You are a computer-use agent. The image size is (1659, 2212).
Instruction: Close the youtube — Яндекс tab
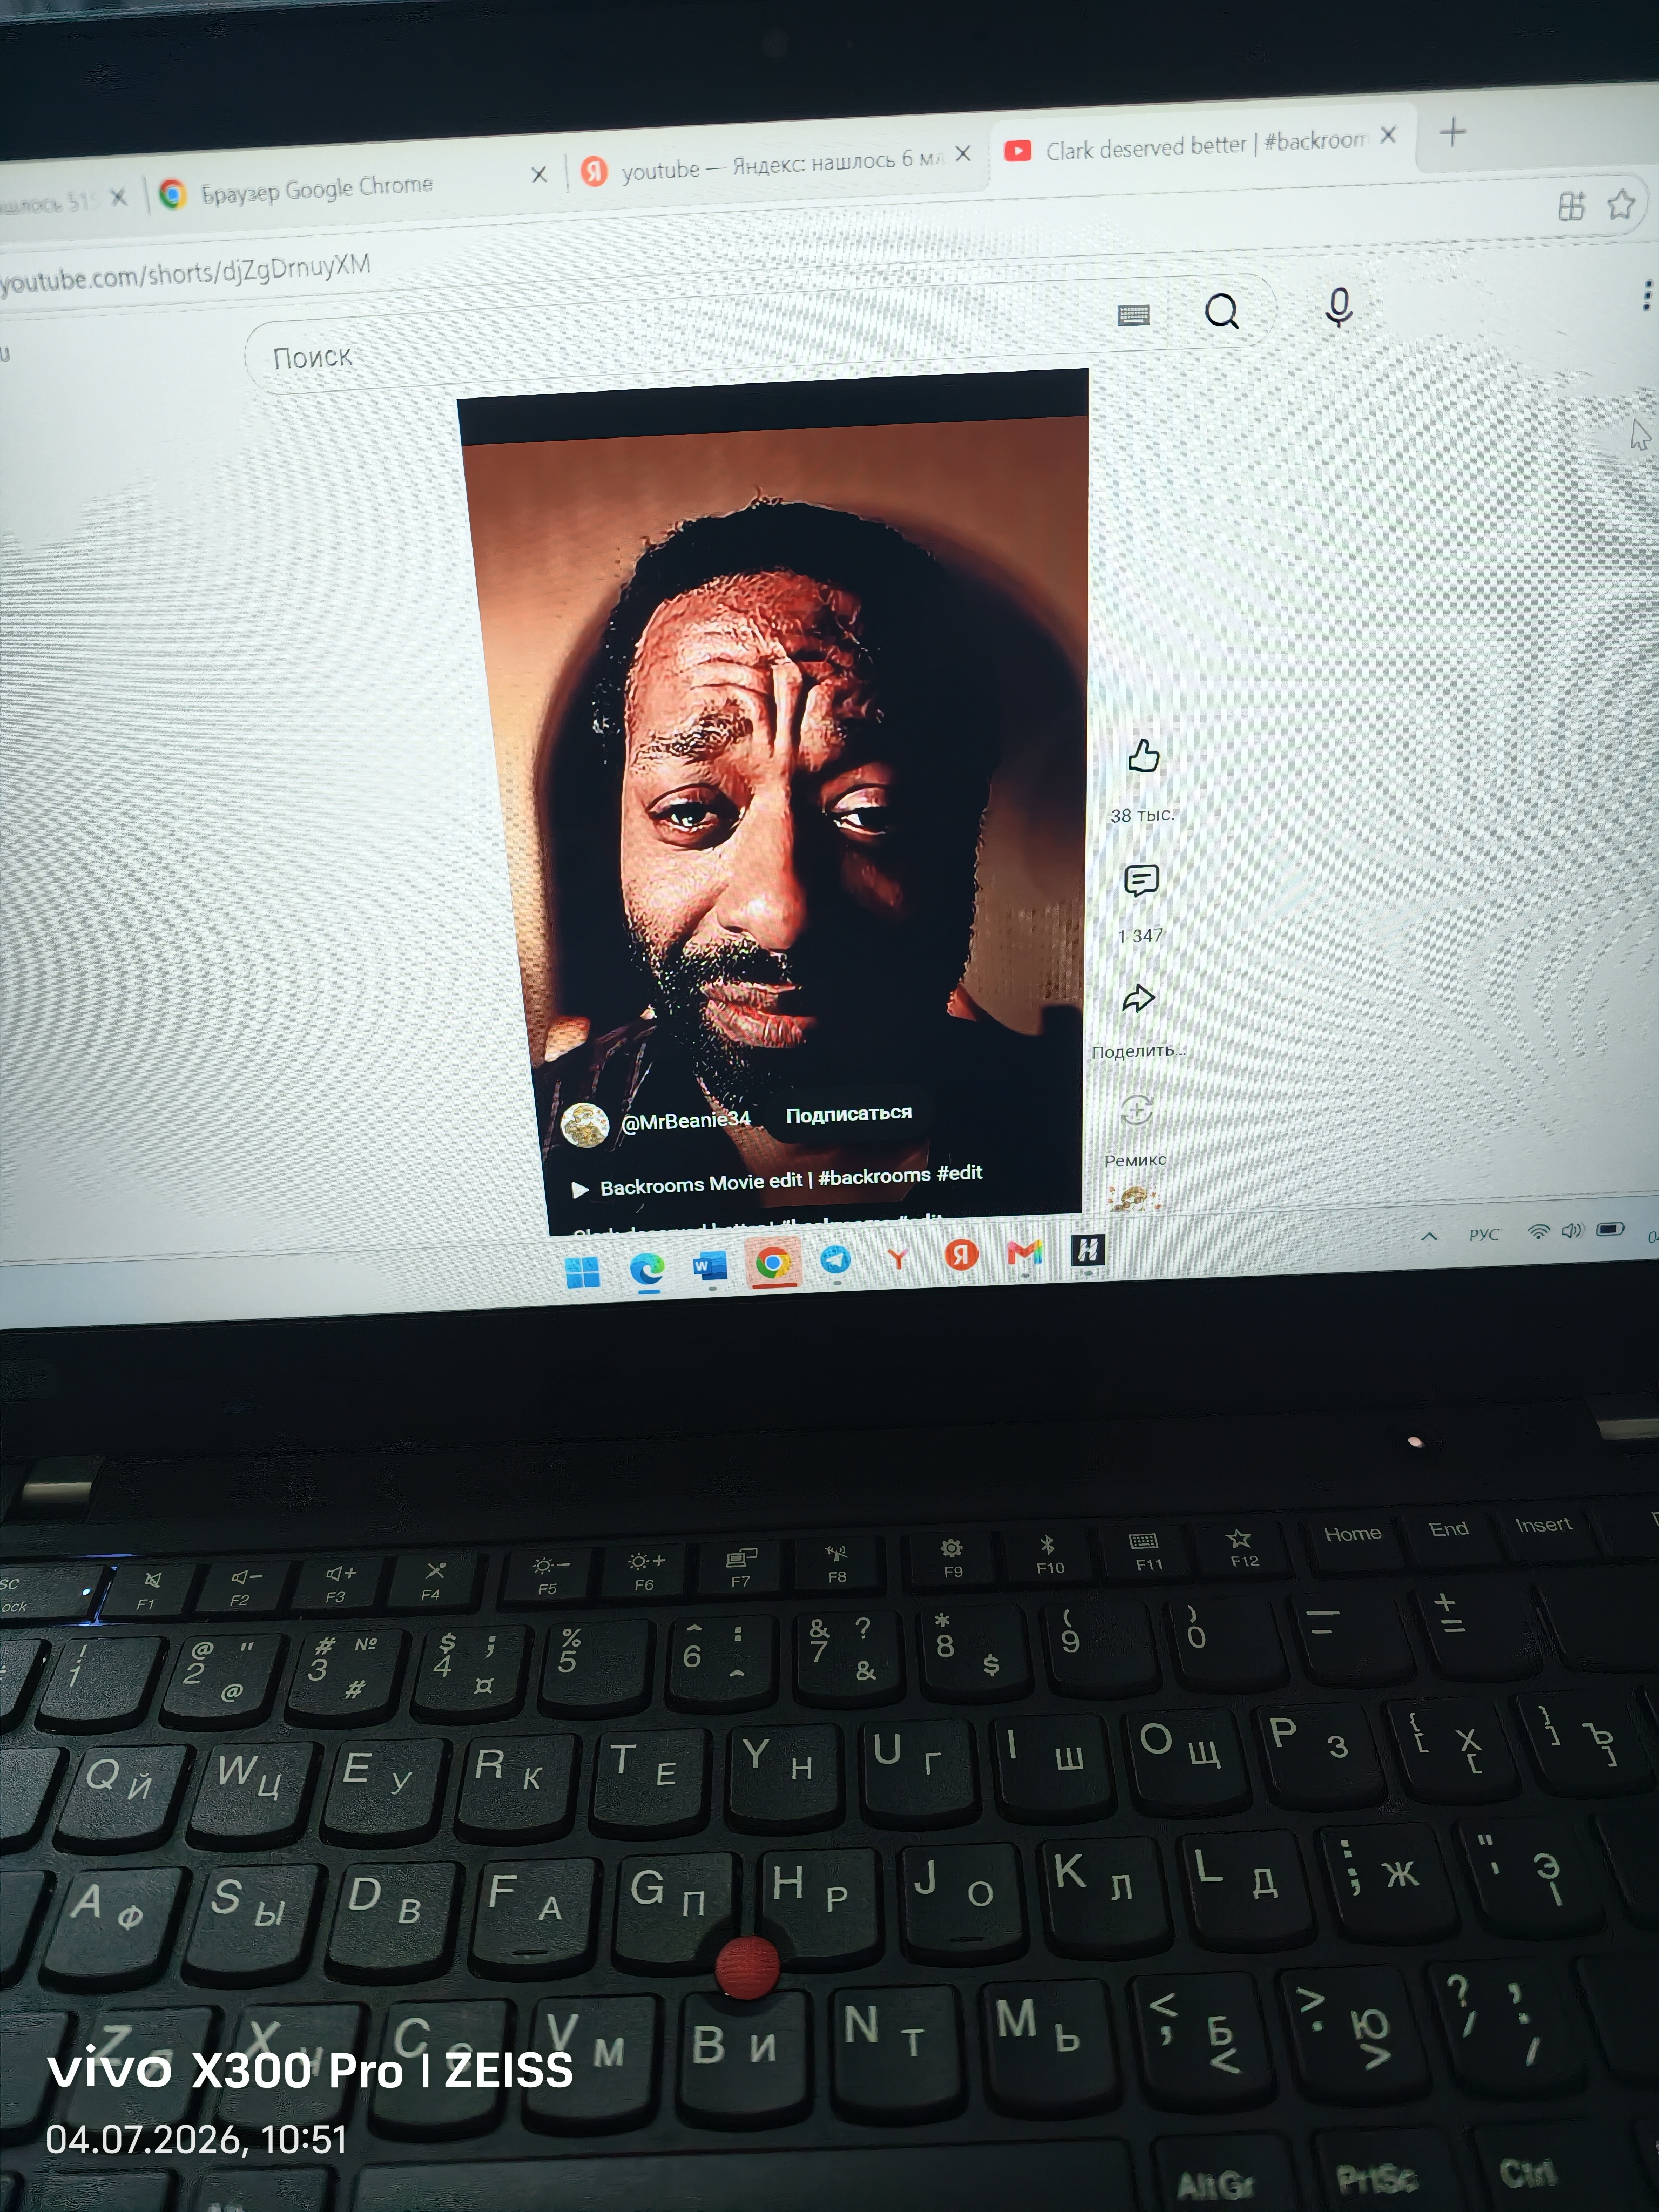click(x=962, y=154)
